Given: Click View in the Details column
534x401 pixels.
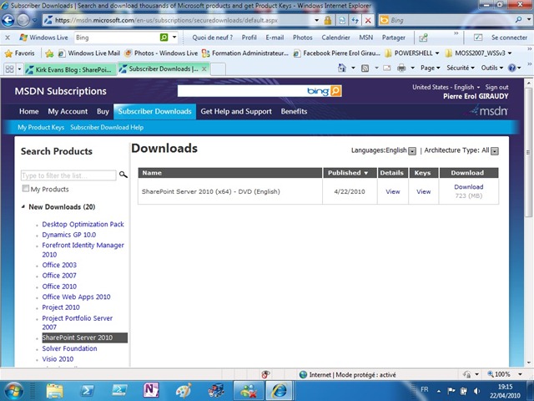Looking at the screenshot, I should tap(393, 191).
